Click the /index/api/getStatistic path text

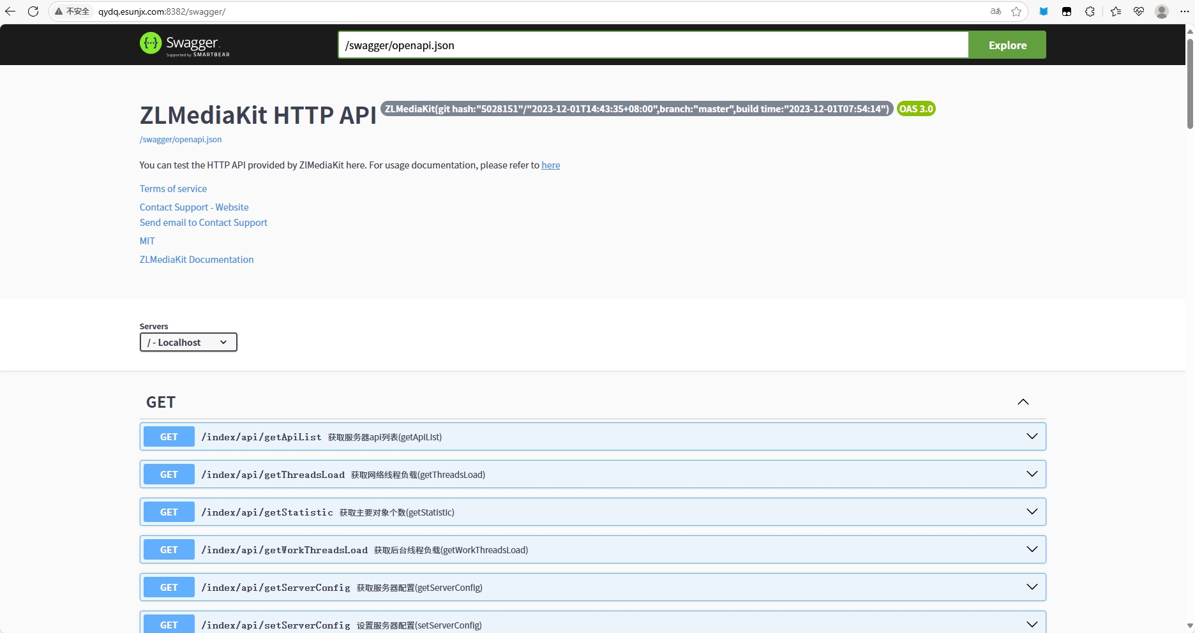[x=267, y=512]
